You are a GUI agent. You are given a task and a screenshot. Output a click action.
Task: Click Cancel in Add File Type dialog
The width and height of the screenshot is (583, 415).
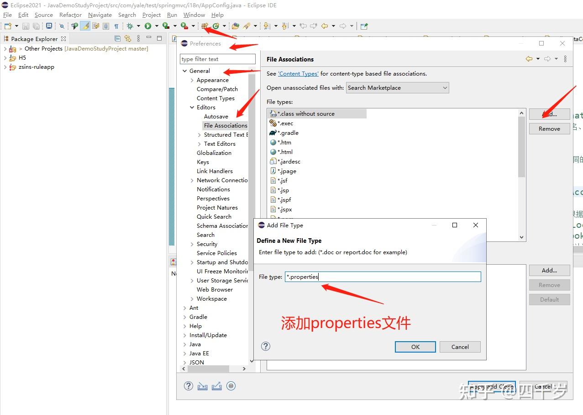pyautogui.click(x=460, y=347)
